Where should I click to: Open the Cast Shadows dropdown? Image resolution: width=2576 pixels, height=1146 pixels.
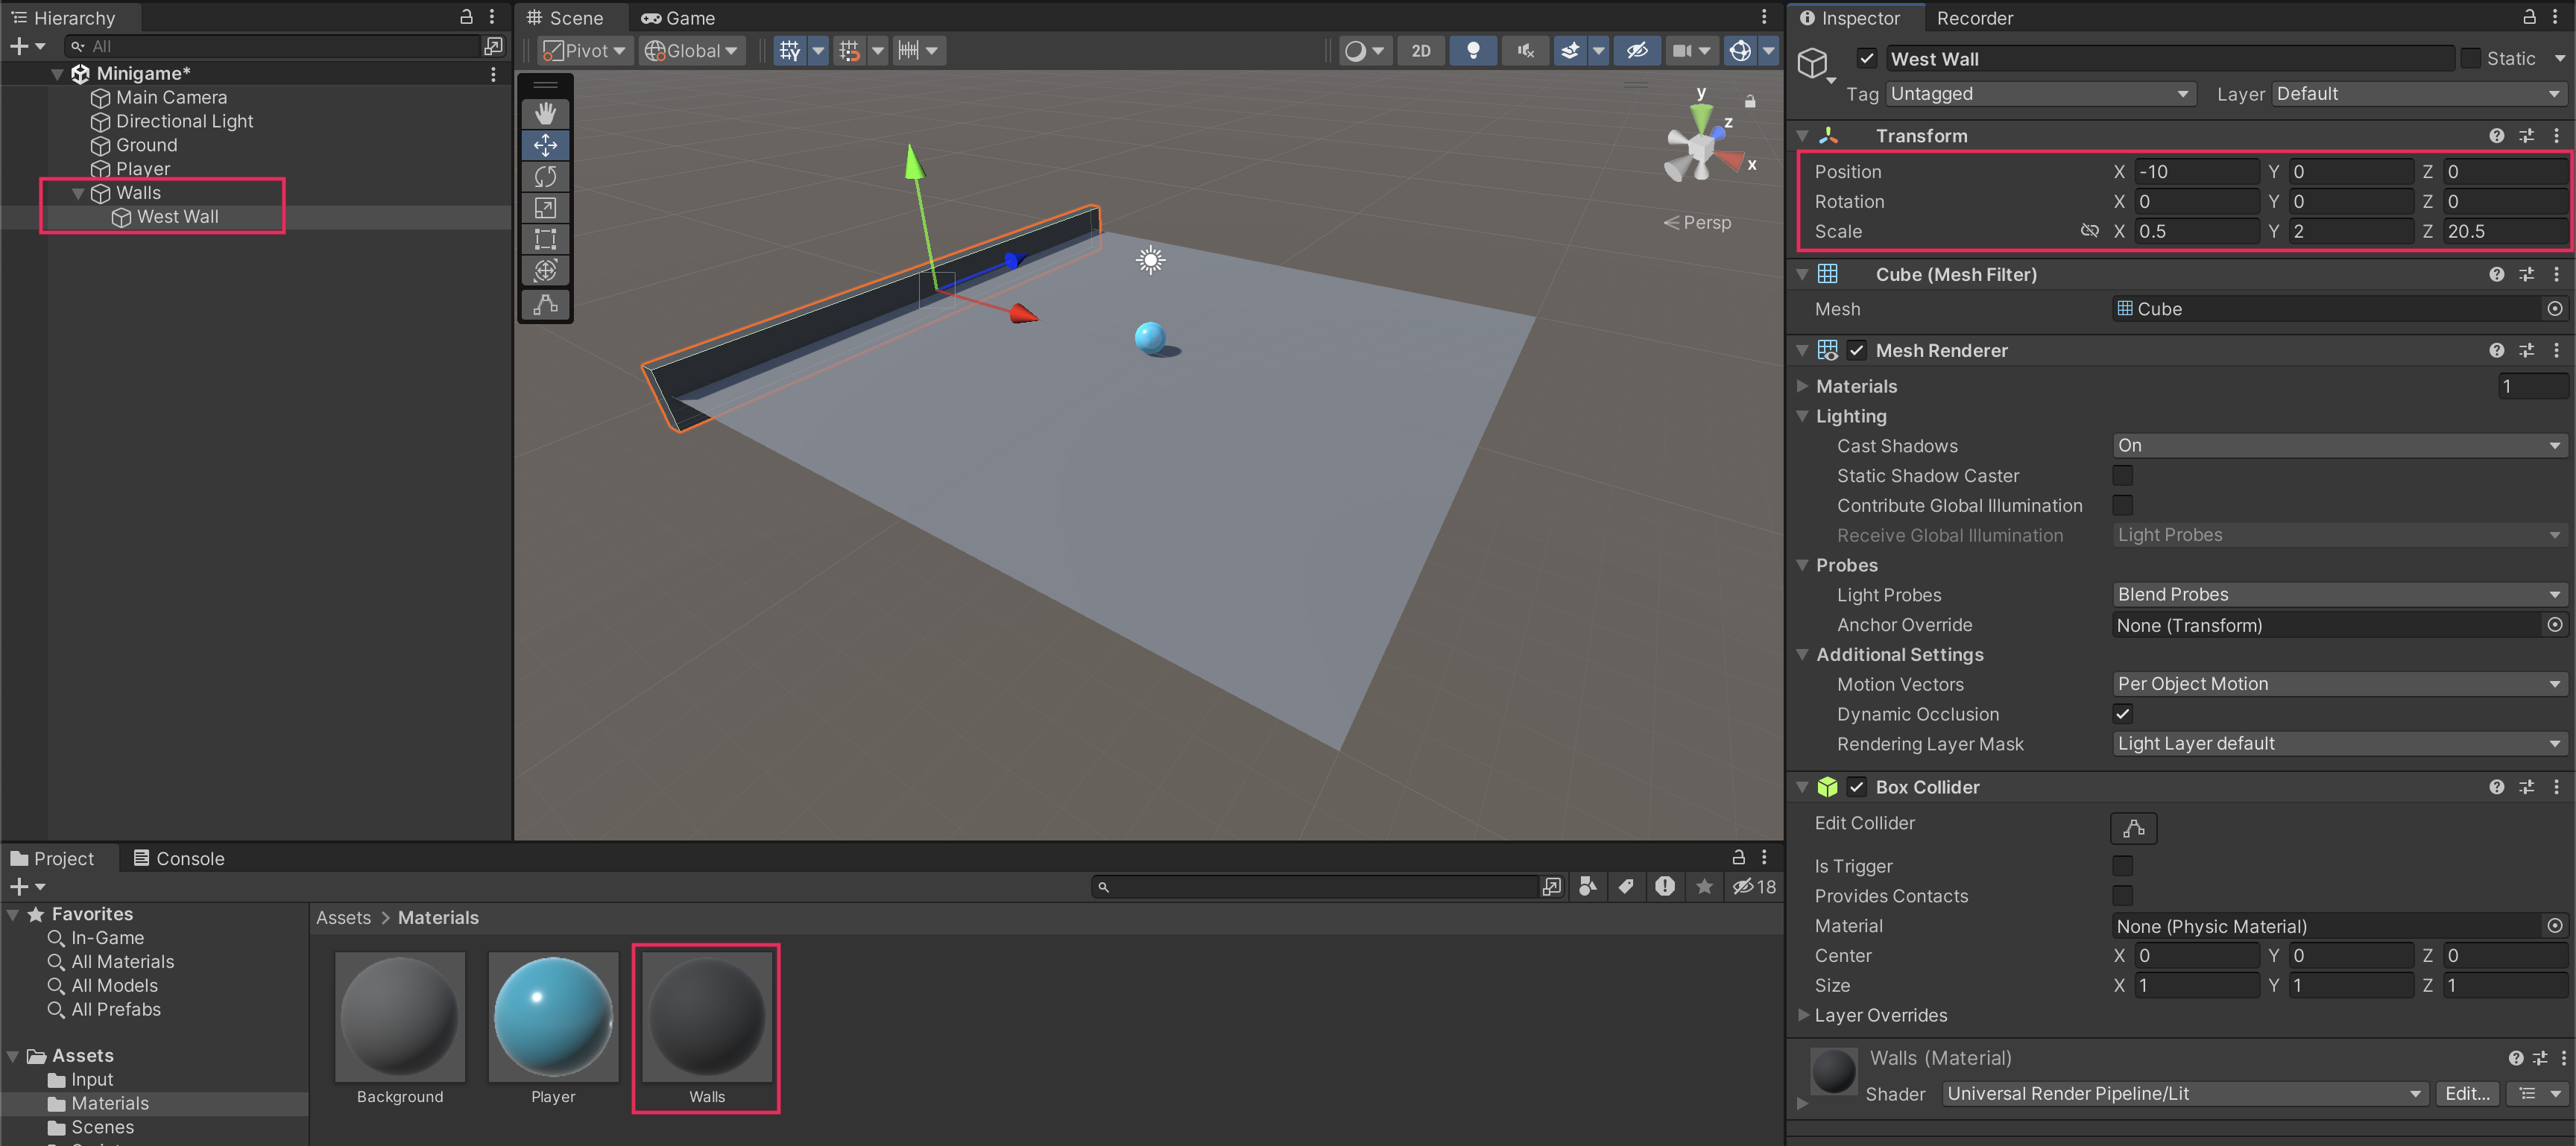click(2338, 445)
